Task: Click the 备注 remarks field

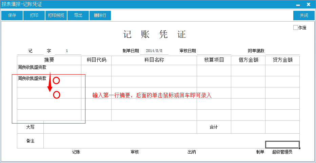Action: (x=154, y=141)
